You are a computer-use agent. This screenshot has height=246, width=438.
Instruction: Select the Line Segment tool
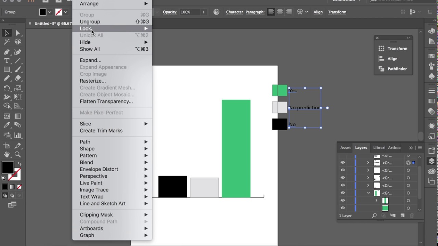[x=18, y=60]
